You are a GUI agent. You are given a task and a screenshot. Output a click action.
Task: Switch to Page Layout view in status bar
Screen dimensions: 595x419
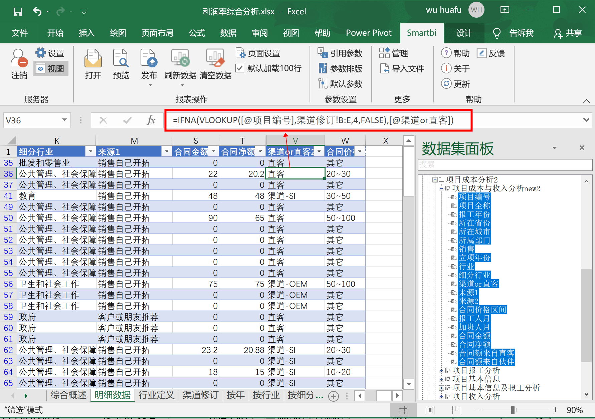coord(430,410)
